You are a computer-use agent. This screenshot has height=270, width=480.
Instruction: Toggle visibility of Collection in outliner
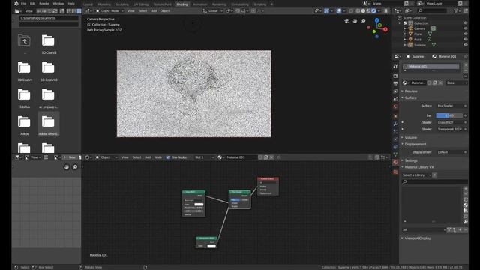click(466, 23)
